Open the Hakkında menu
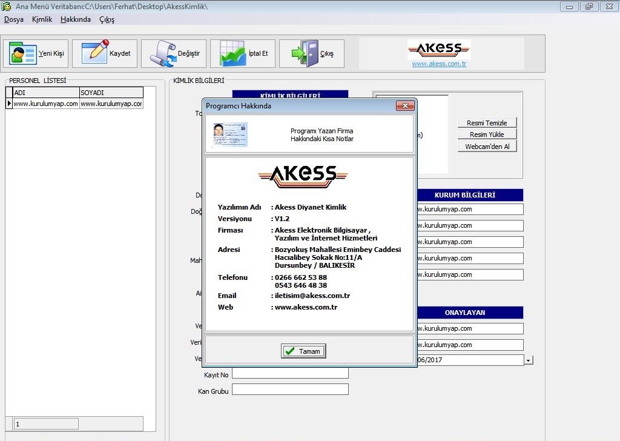This screenshot has width=620, height=441. [x=76, y=19]
